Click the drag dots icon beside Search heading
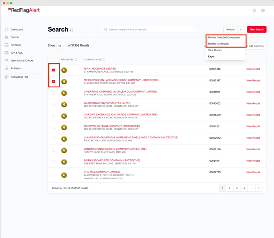This screenshot has width=274, height=238. pyautogui.click(x=71, y=30)
